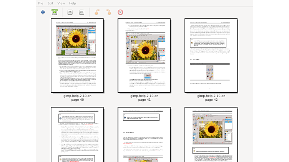Click the red Delete pages icon

120,12
